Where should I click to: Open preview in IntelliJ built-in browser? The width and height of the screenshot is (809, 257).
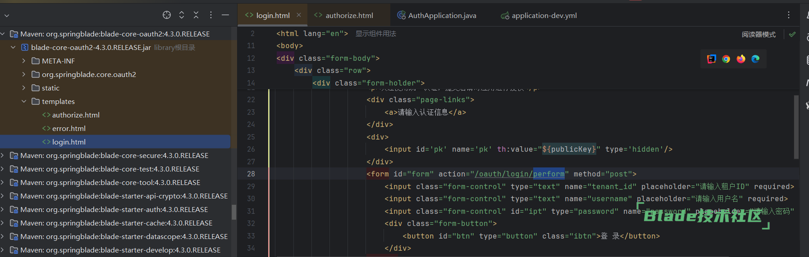pos(712,59)
